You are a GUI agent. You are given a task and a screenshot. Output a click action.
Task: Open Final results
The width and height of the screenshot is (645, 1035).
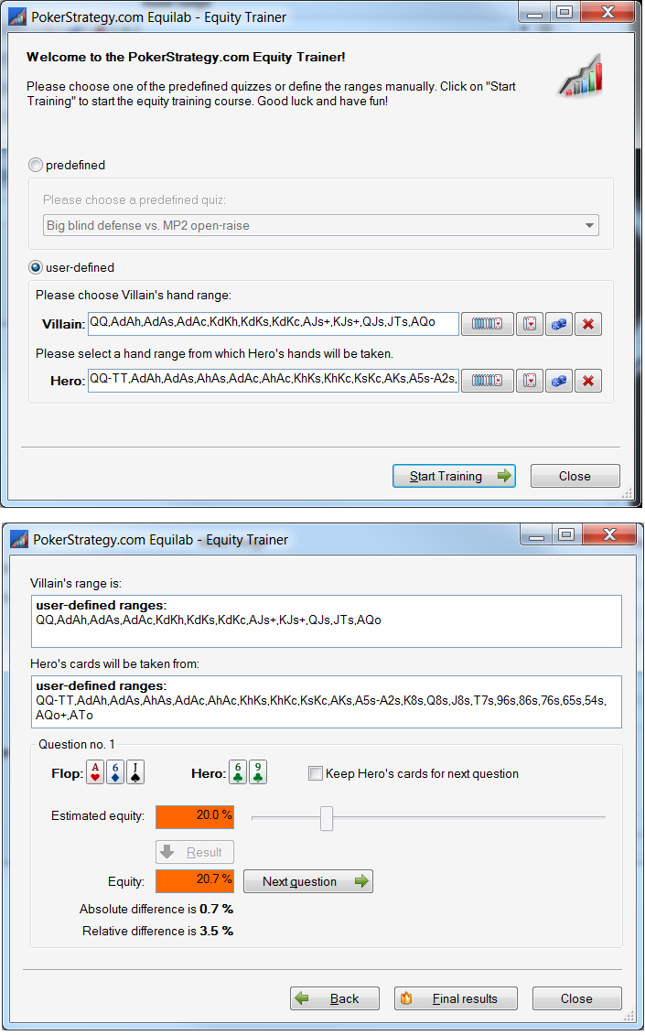(457, 998)
